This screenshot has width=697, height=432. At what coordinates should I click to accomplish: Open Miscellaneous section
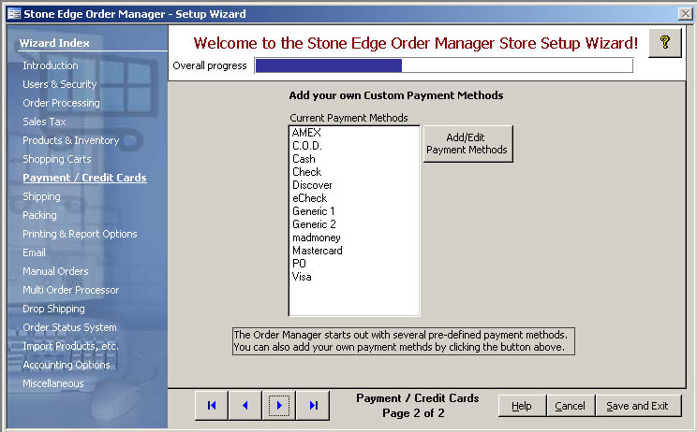tap(52, 383)
